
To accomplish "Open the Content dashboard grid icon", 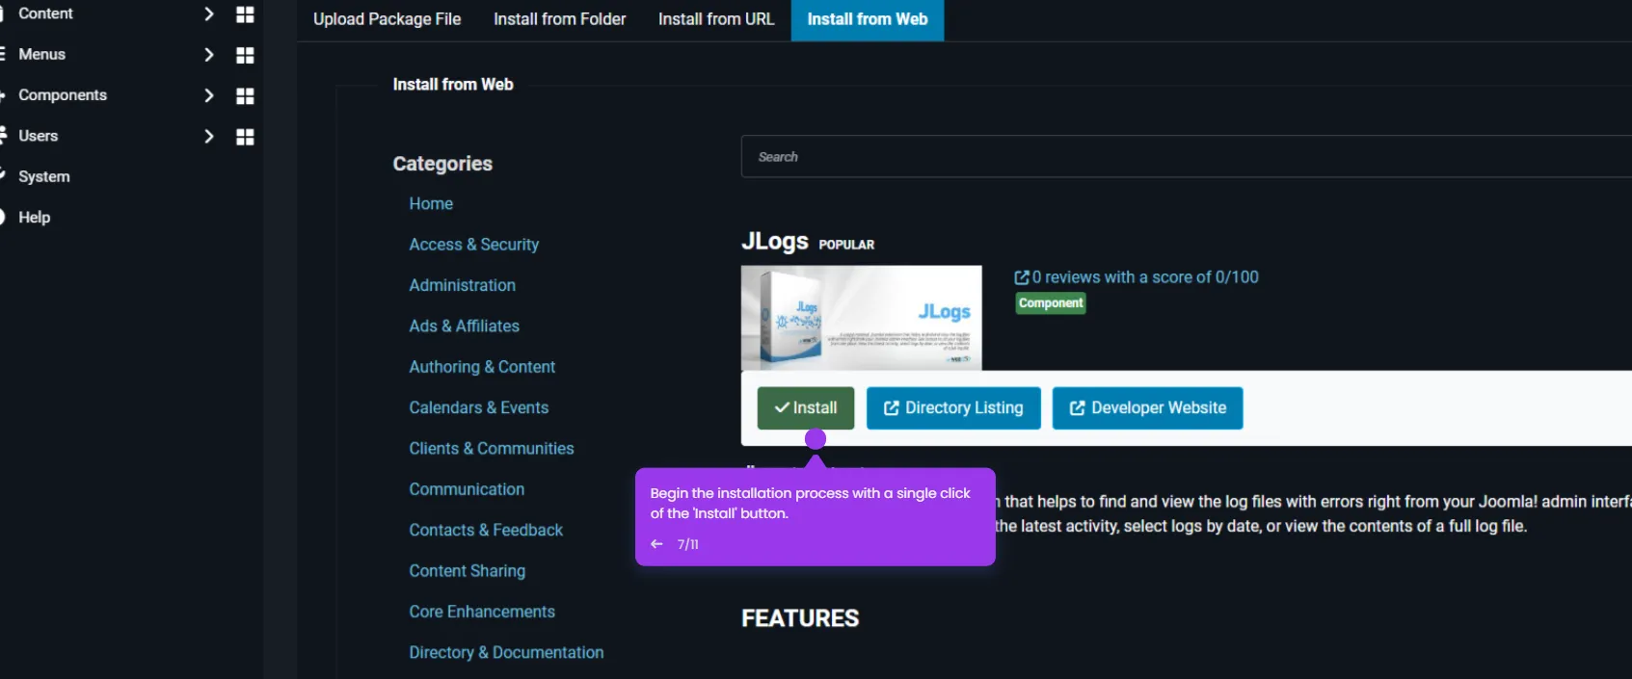I will click(245, 14).
